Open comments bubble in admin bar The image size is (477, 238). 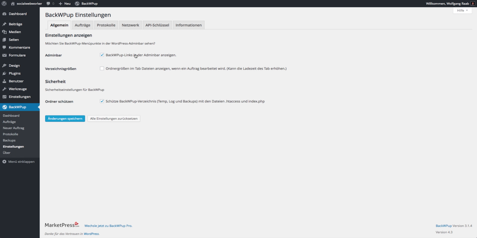(48, 4)
